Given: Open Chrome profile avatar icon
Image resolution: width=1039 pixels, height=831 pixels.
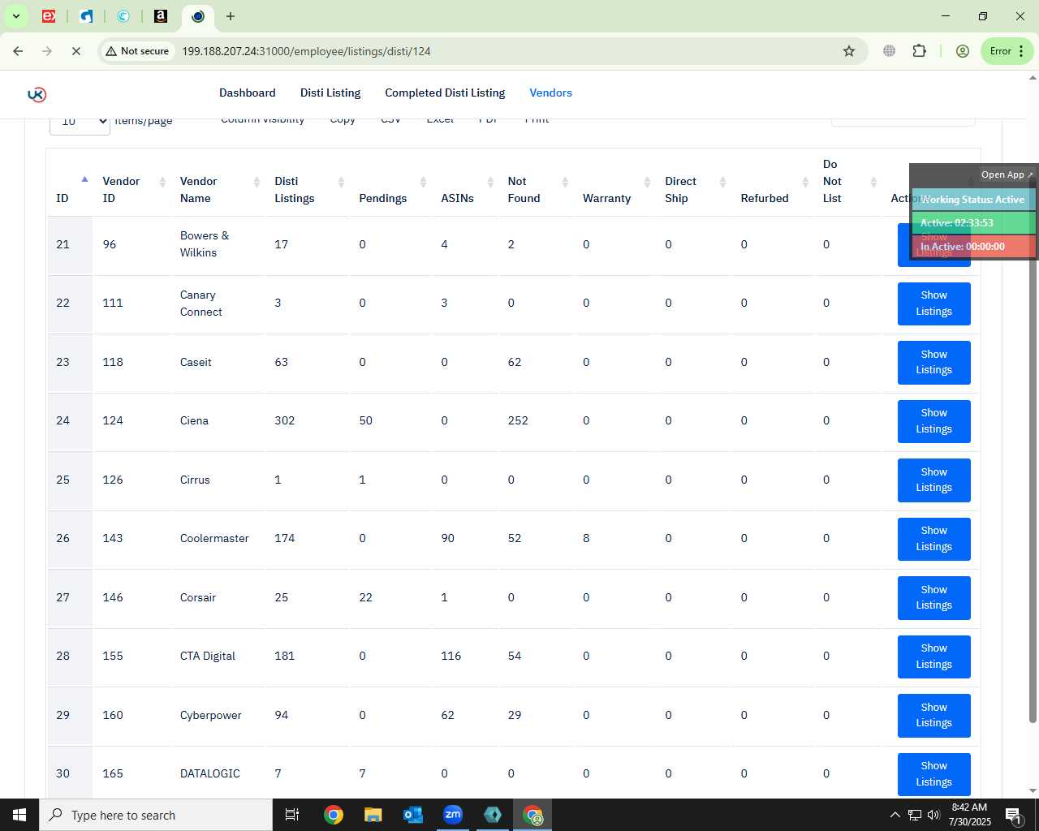Looking at the screenshot, I should click(x=963, y=51).
